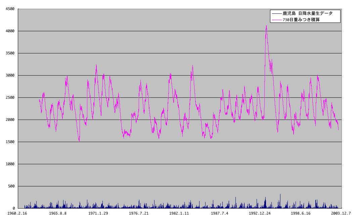Viewport: 355px width, 221px height.
Task: Select the 1976.7.21 x-axis label
Action: pos(139,213)
